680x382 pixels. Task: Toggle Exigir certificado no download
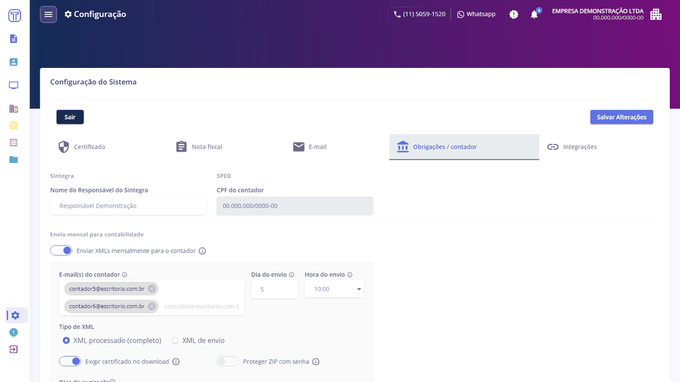[70, 361]
